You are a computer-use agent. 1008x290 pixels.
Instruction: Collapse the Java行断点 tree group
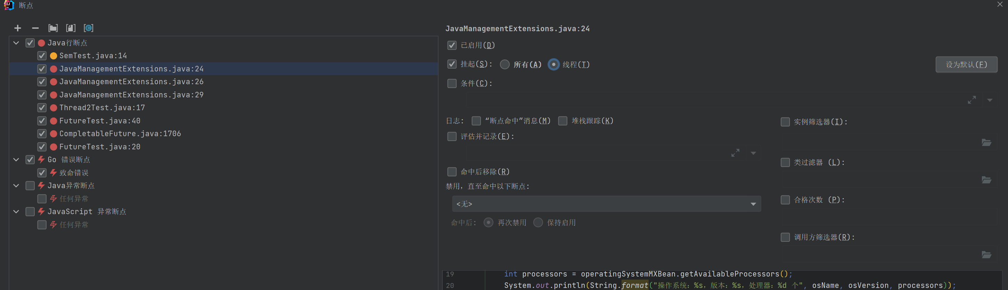tap(16, 43)
